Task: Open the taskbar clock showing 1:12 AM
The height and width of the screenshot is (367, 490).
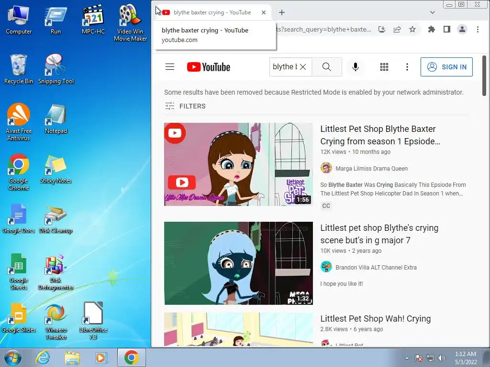Action: [x=466, y=358]
